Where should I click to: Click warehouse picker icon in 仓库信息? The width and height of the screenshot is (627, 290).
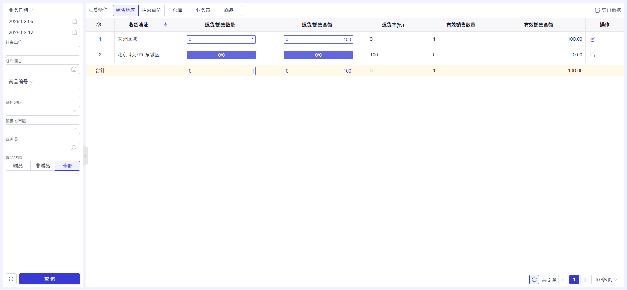click(74, 69)
